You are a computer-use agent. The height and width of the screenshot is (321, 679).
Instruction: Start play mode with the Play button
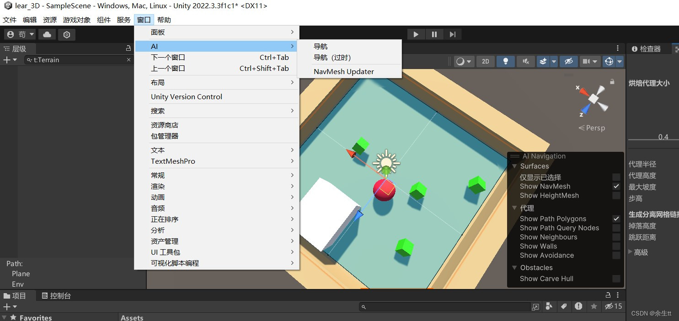(x=416, y=34)
